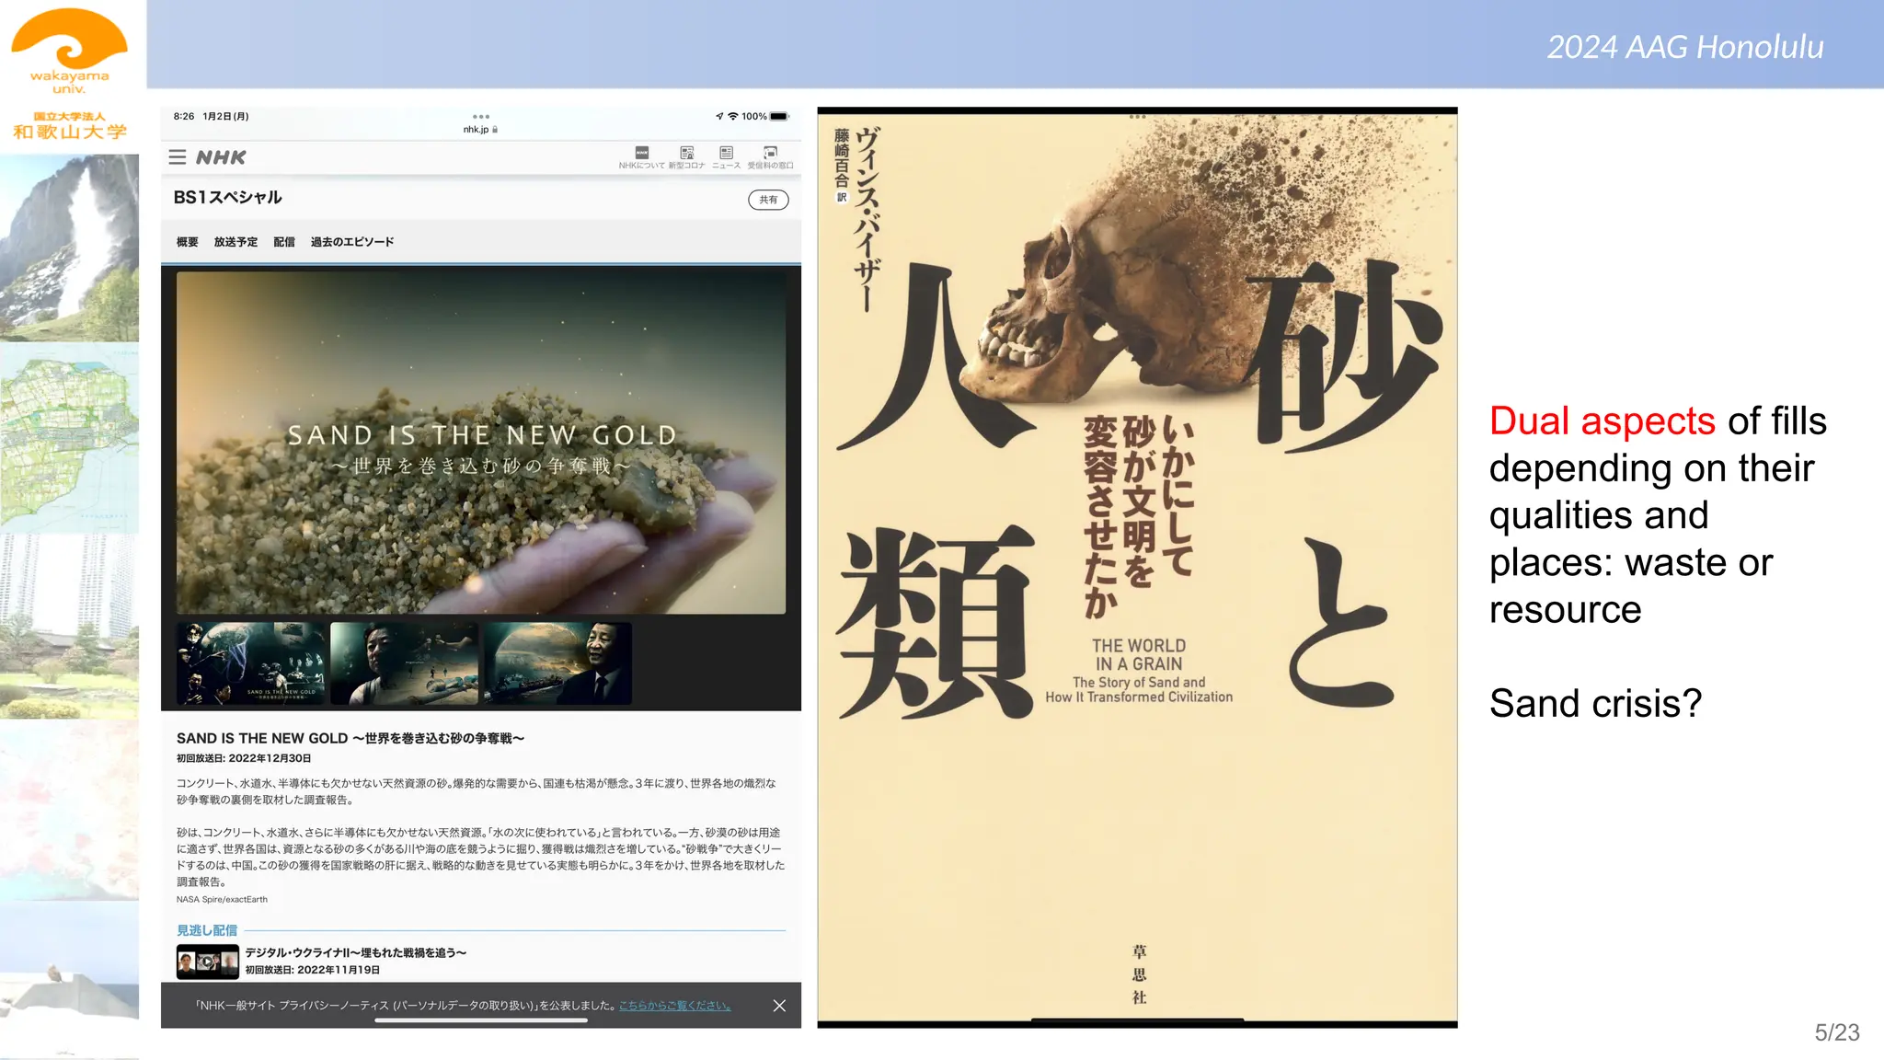Click the 1月2日(月) date in status bar
Viewport: 1884px width, 1060px height.
[225, 116]
